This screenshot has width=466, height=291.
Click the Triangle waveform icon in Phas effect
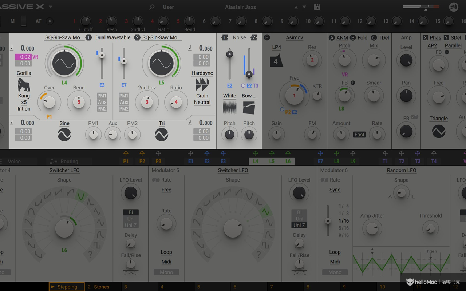coord(439,131)
